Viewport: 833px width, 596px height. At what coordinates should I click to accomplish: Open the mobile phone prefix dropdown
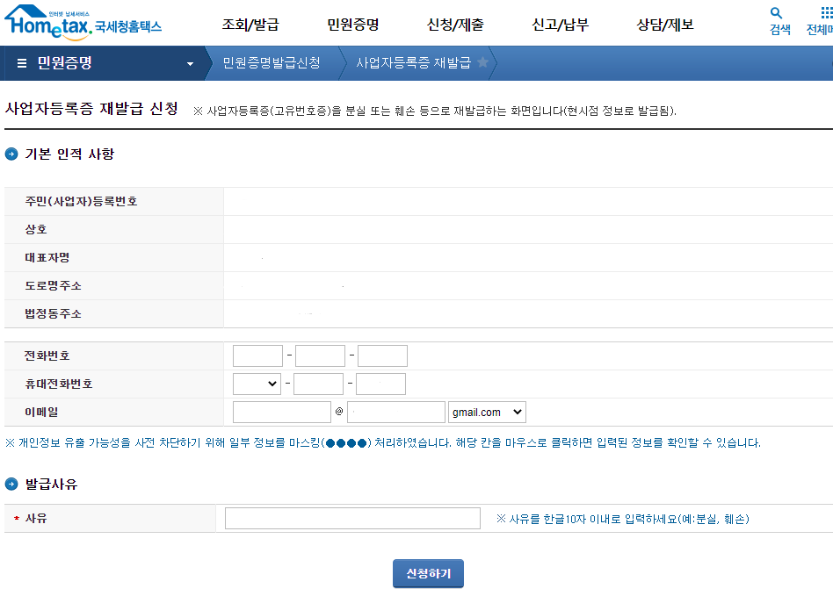pos(257,384)
